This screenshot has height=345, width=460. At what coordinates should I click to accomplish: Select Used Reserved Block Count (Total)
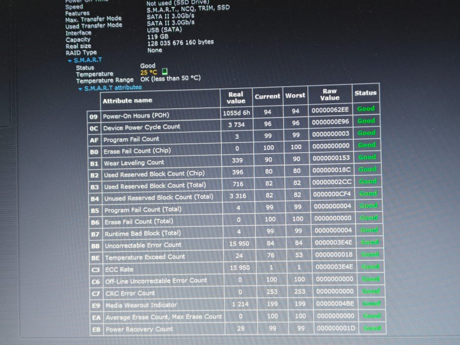point(235,184)
